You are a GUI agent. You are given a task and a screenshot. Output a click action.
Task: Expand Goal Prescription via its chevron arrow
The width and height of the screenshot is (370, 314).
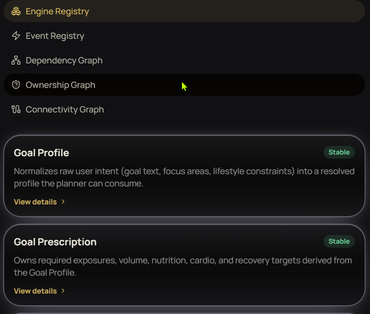[x=63, y=291]
